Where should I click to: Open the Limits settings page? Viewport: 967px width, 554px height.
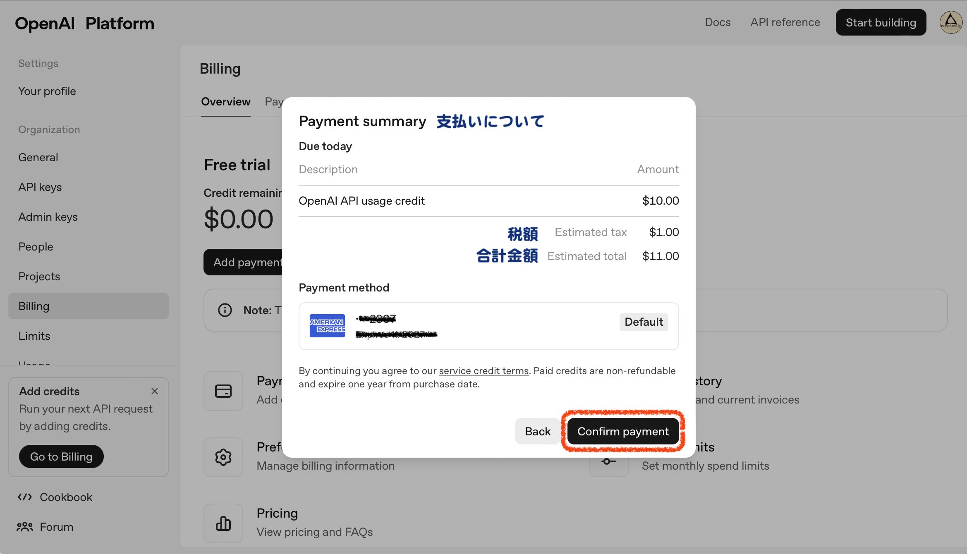[34, 336]
